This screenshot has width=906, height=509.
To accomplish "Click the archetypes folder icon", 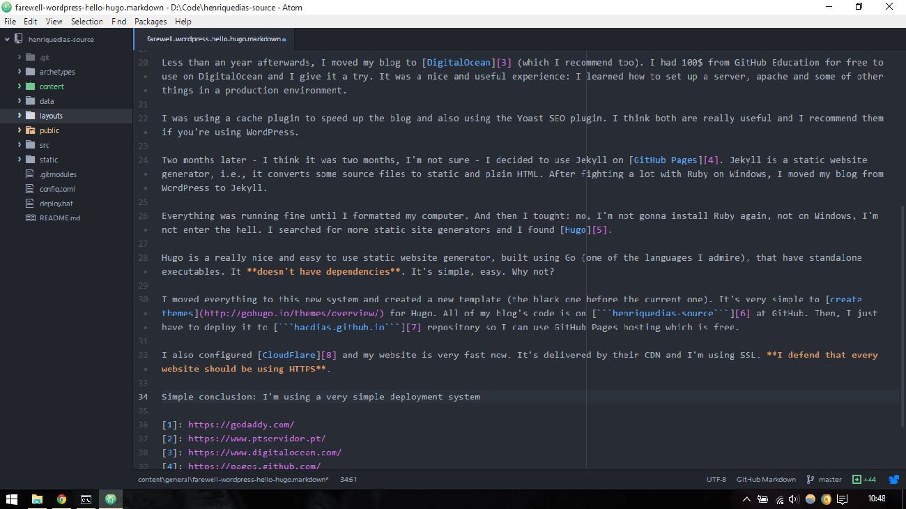I will point(30,72).
